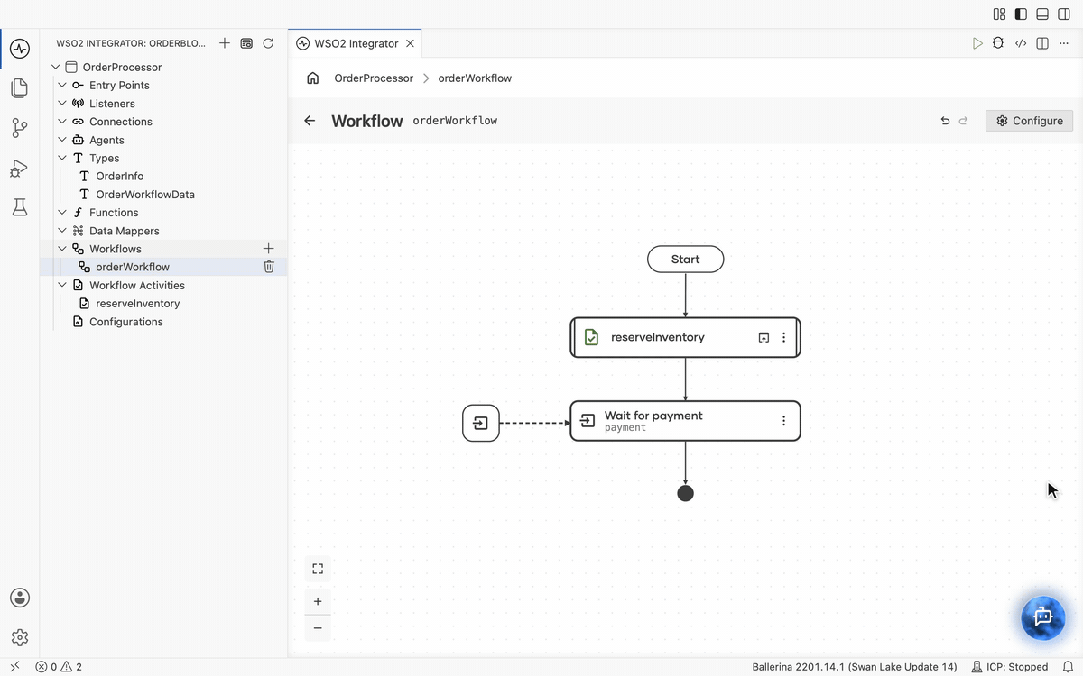Customize layout from the title bar
This screenshot has height=676, width=1083.
coord(999,14)
